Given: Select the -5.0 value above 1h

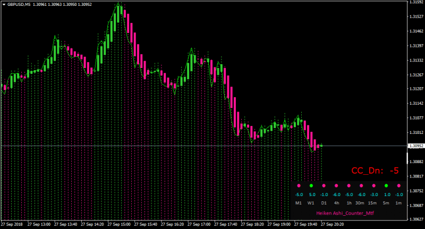Looking at the screenshot, I should tap(349, 194).
